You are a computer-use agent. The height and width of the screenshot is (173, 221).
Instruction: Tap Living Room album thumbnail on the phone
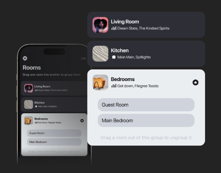click(28, 88)
